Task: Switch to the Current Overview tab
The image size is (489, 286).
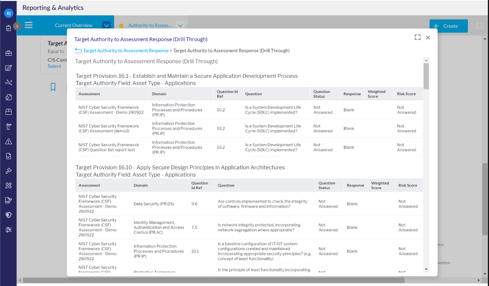Action: pyautogui.click(x=73, y=26)
